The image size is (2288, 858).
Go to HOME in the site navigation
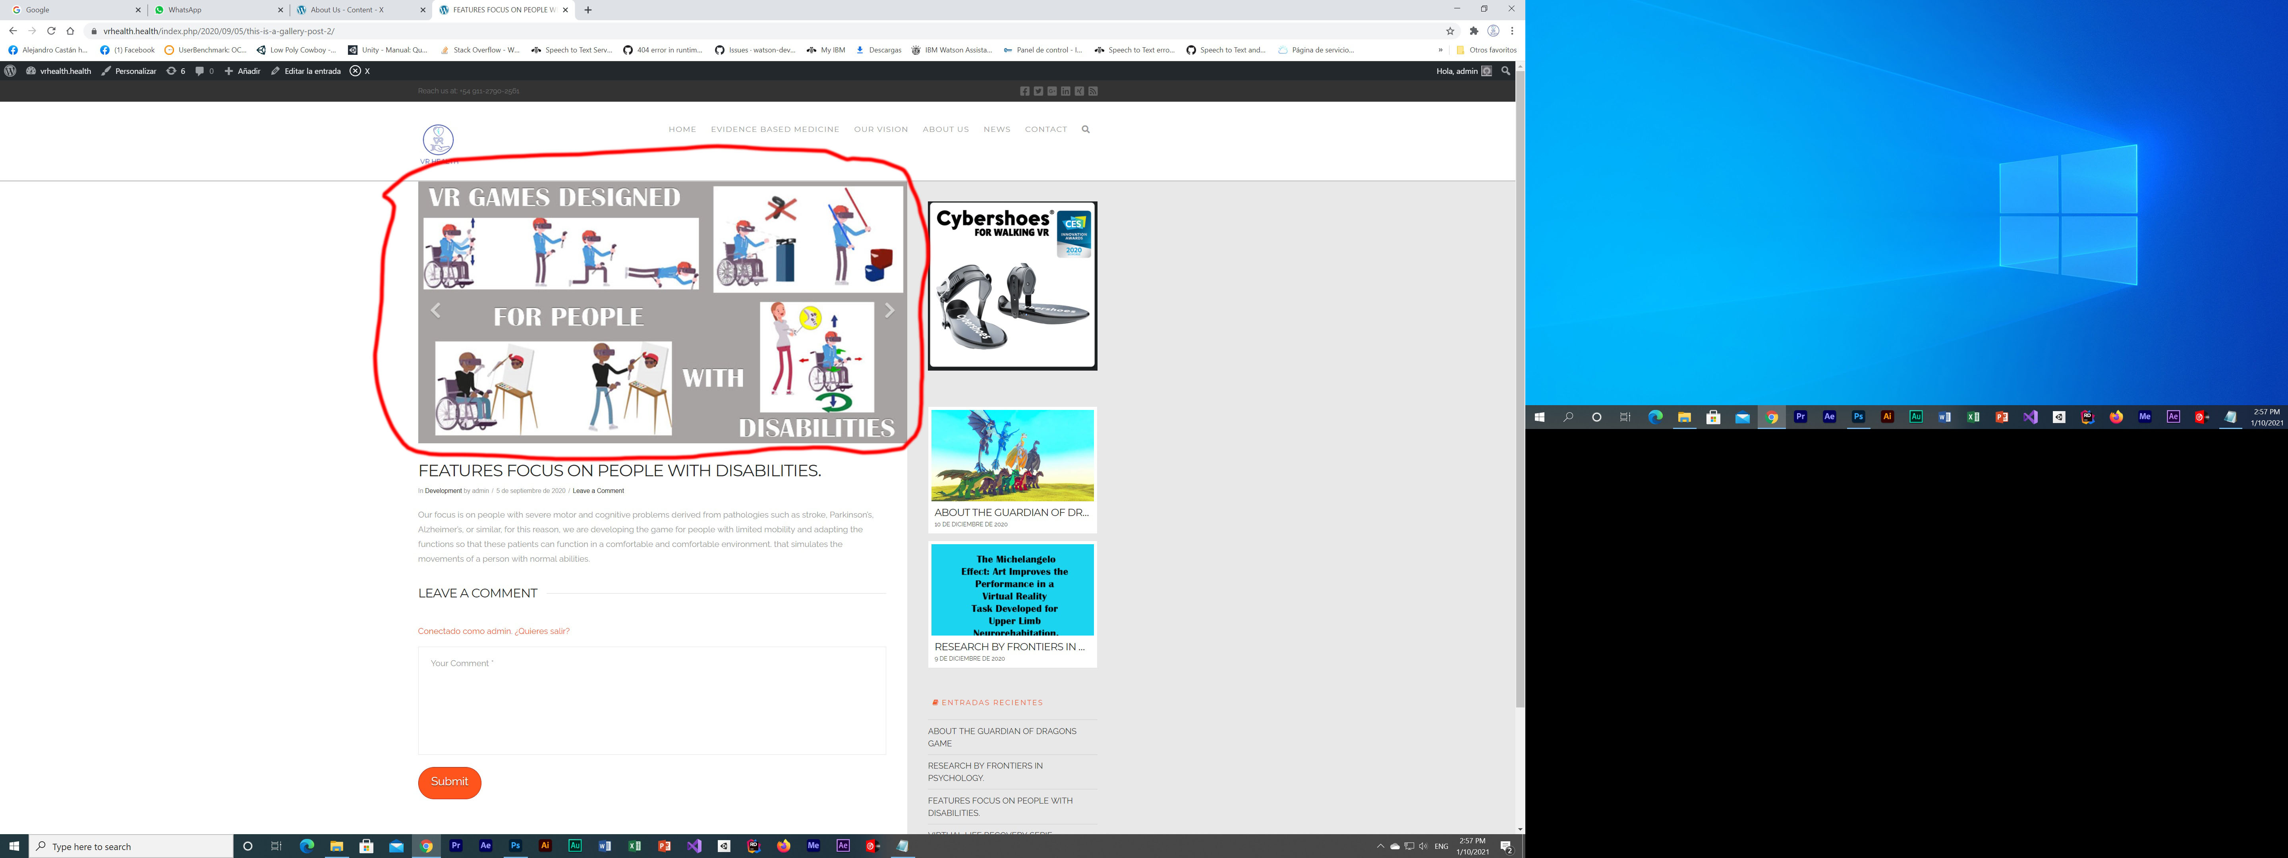pos(682,129)
